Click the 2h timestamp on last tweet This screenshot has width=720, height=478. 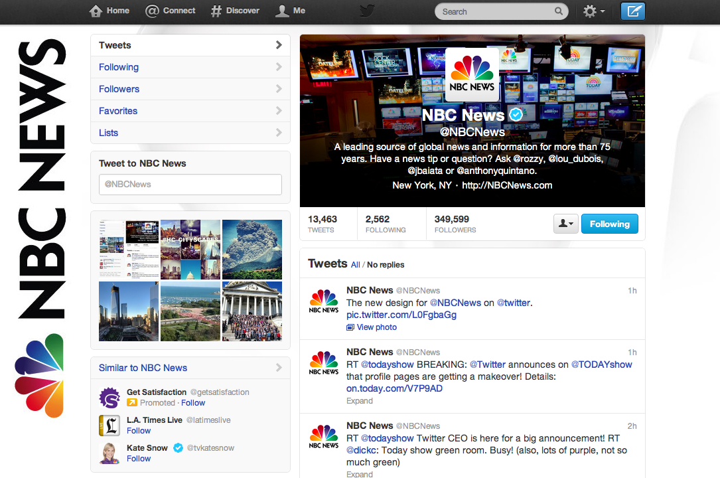click(x=632, y=426)
